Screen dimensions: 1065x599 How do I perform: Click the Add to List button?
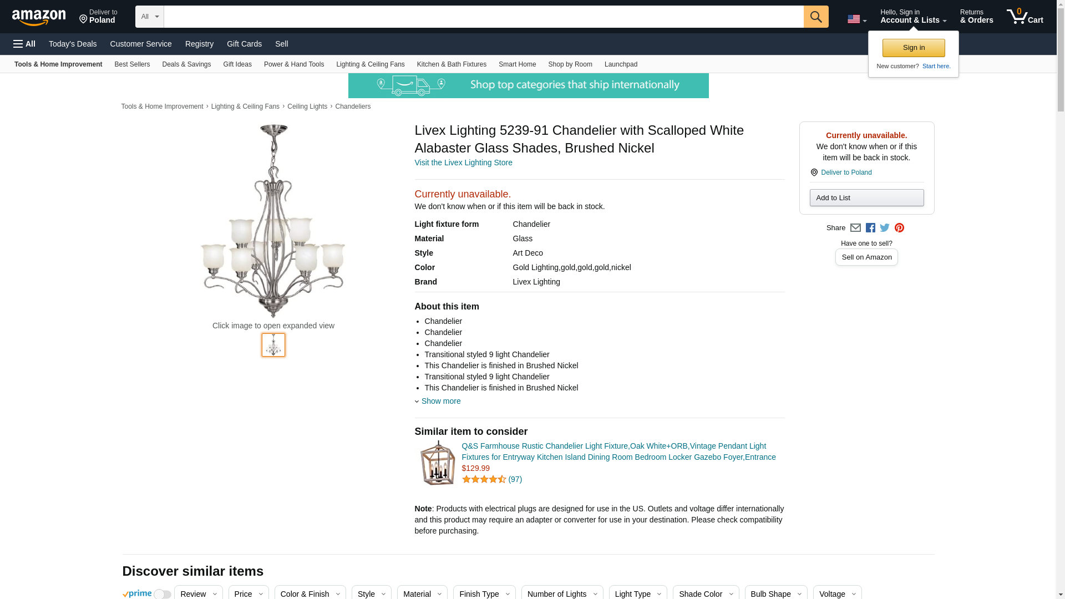pyautogui.click(x=866, y=198)
